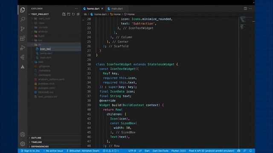Open the Explorer view in activity bar
The image size is (273, 153).
(x=23, y=10)
